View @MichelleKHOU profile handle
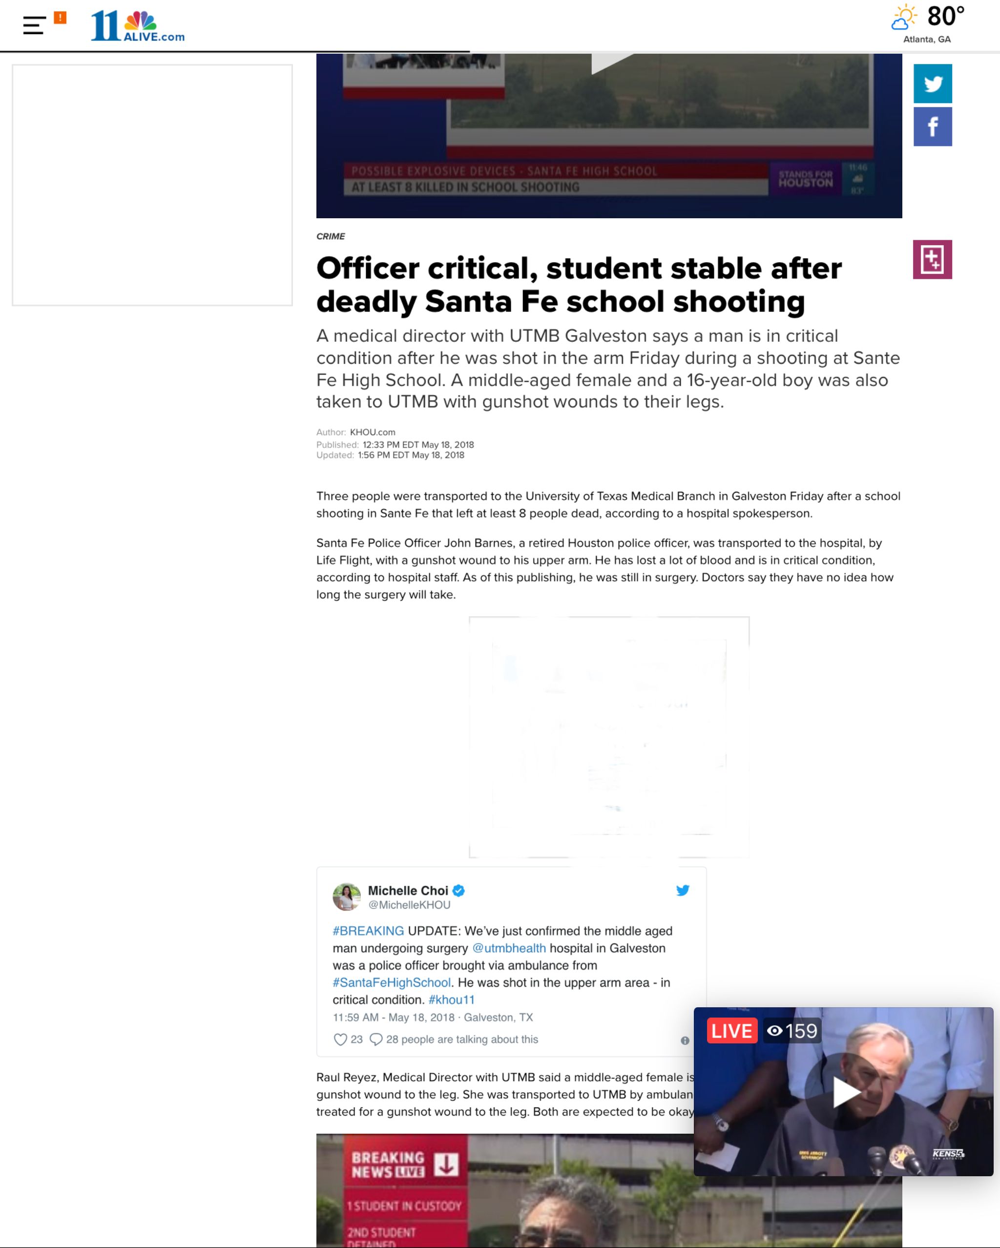Viewport: 1000px width, 1248px height. 409,905
